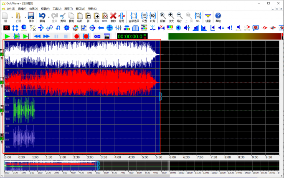Viewport: 284px width, 178px height.
Task: Expand dropdown arrow next to 新 button
Action: coord(12,18)
